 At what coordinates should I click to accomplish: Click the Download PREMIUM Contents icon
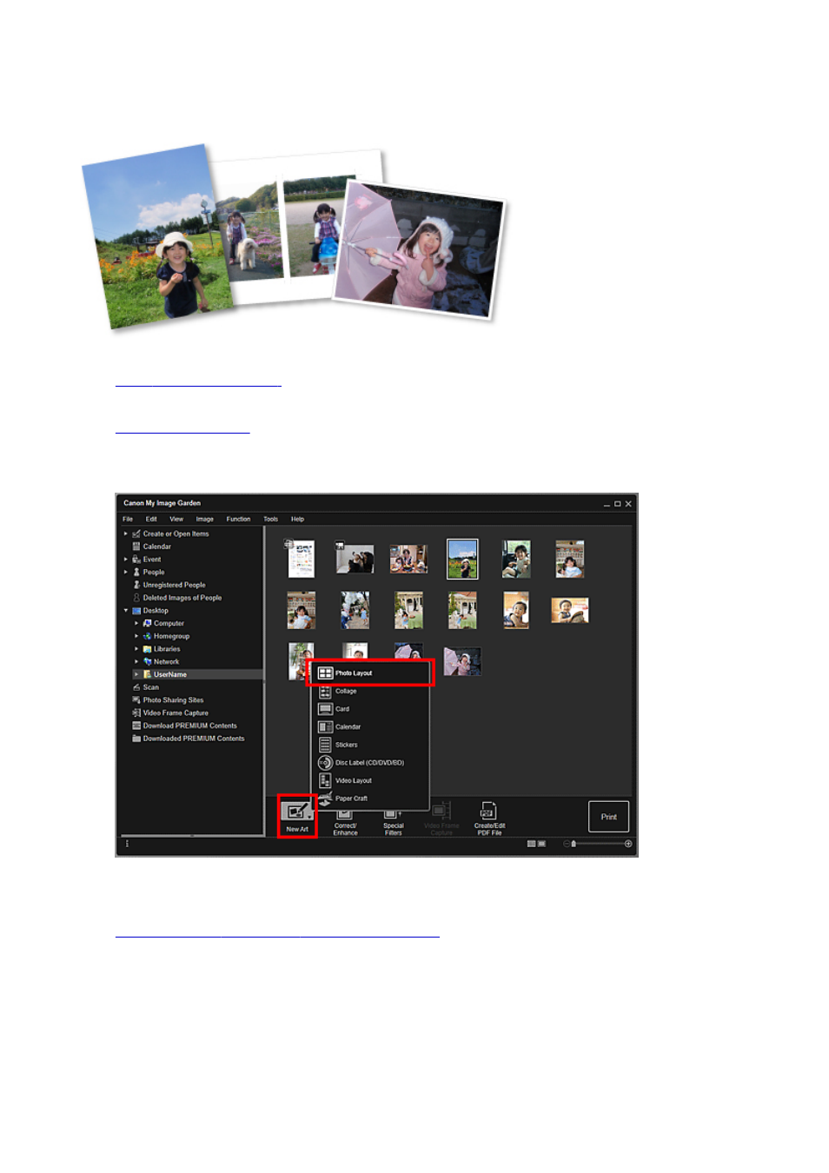[x=136, y=726]
